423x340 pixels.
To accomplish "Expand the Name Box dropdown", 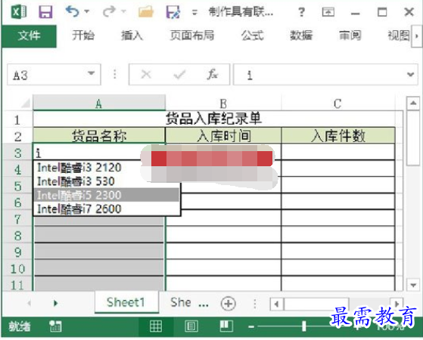I will click(91, 73).
